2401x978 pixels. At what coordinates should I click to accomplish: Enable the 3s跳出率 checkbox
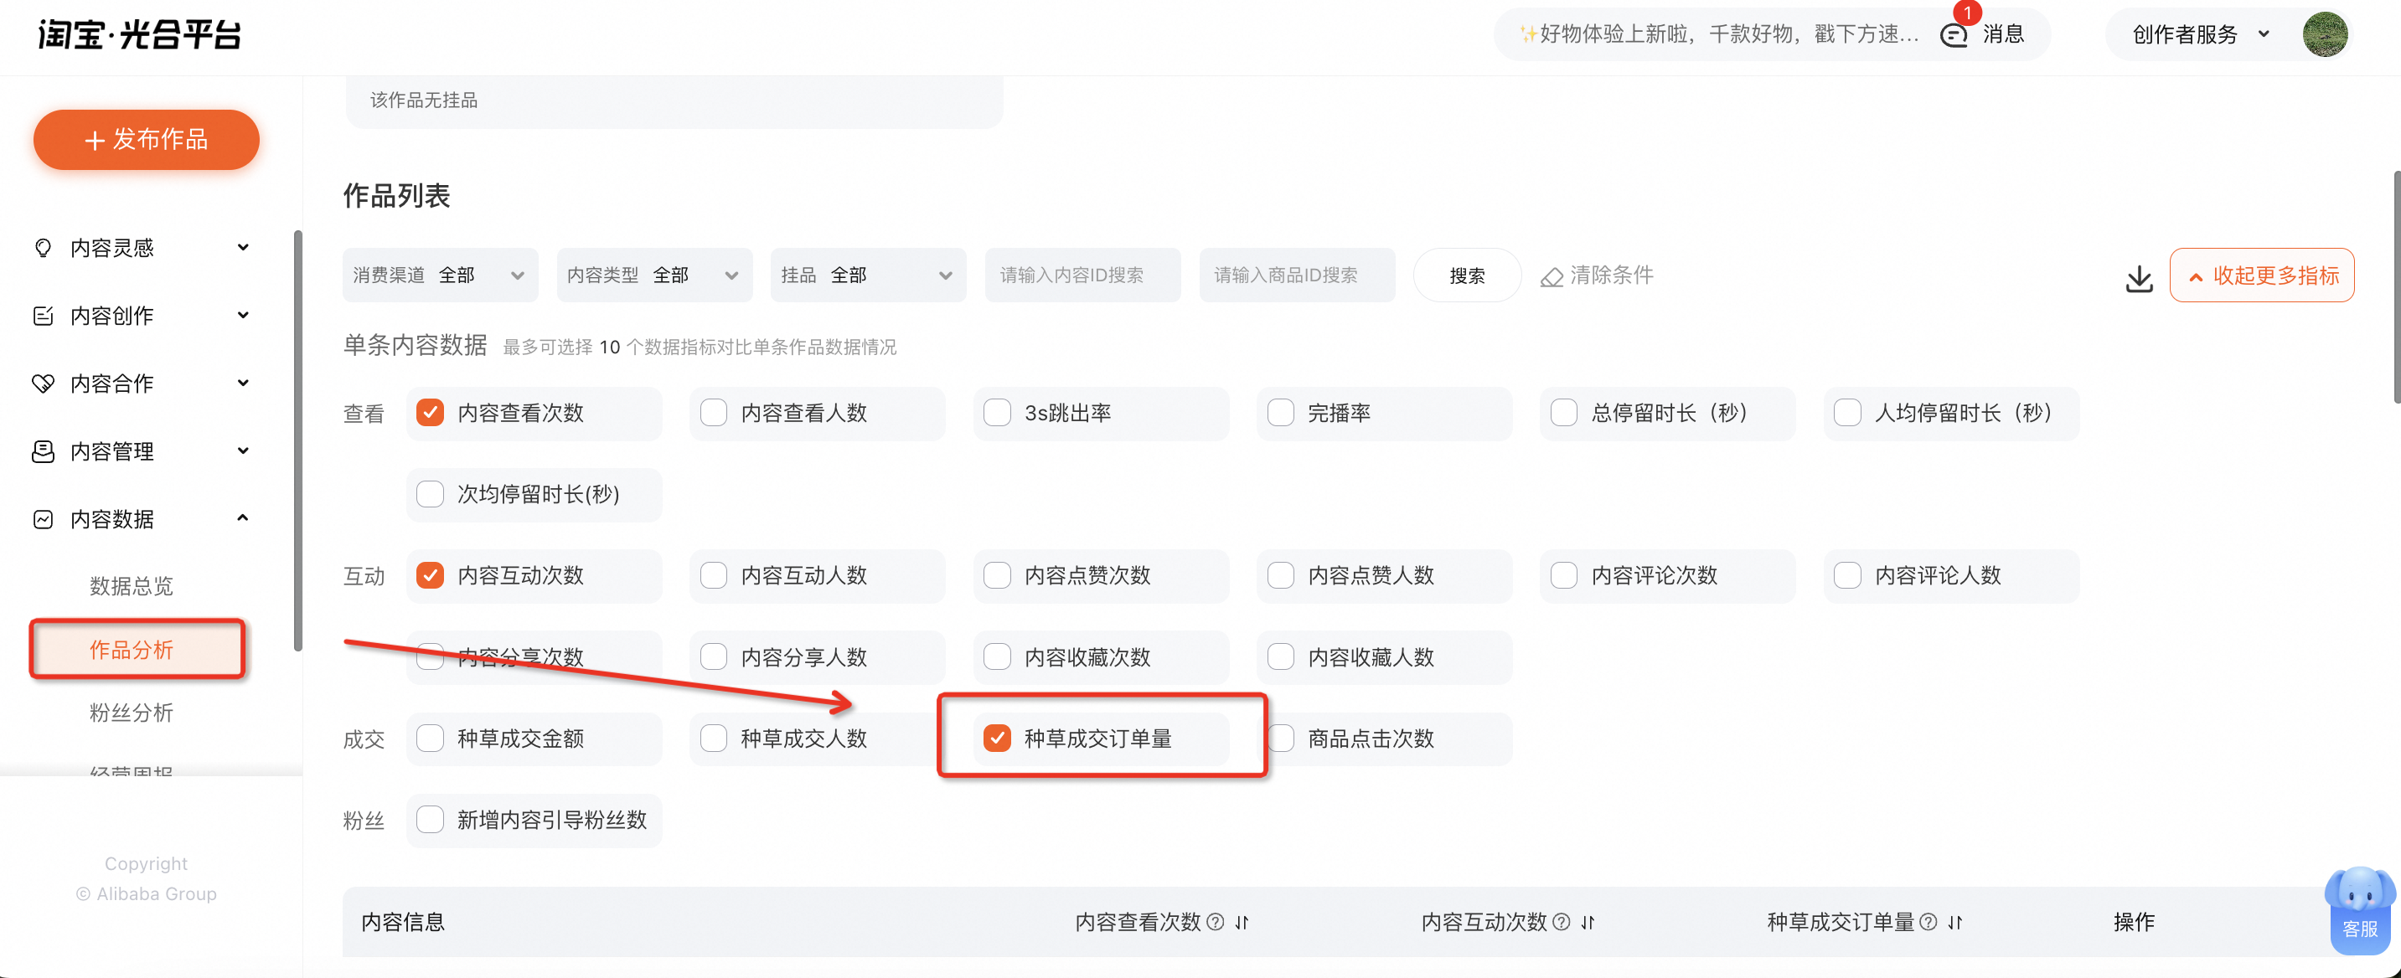[x=997, y=413]
